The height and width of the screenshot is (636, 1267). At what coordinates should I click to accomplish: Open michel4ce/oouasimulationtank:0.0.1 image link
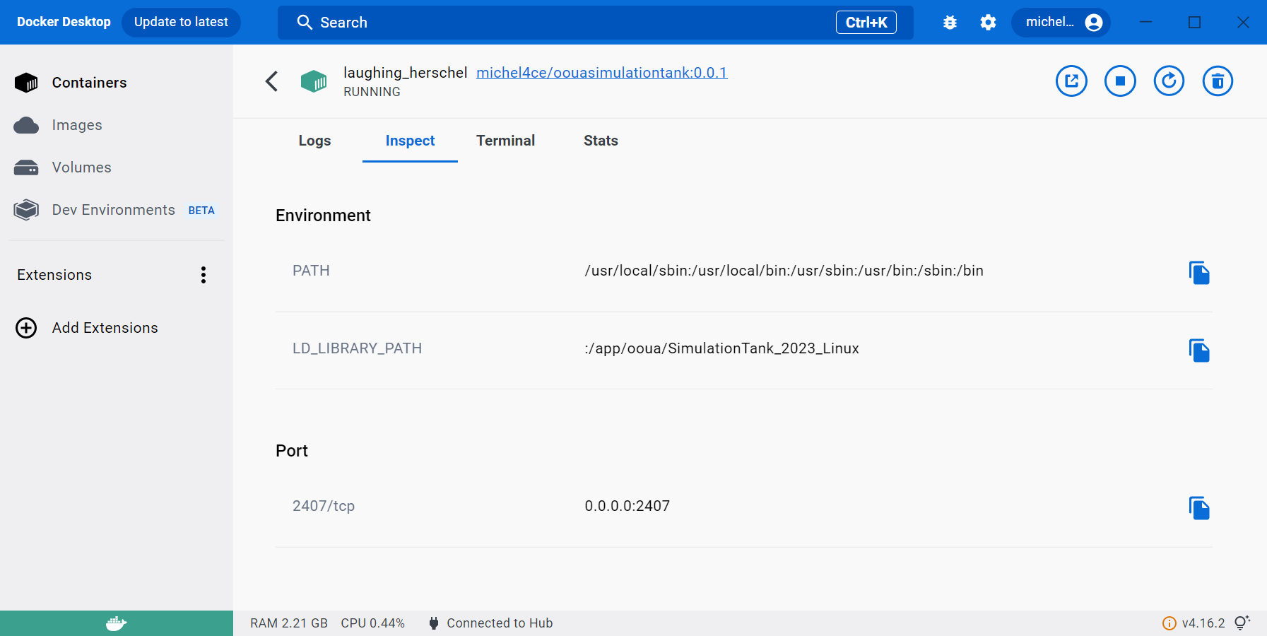pyautogui.click(x=601, y=73)
